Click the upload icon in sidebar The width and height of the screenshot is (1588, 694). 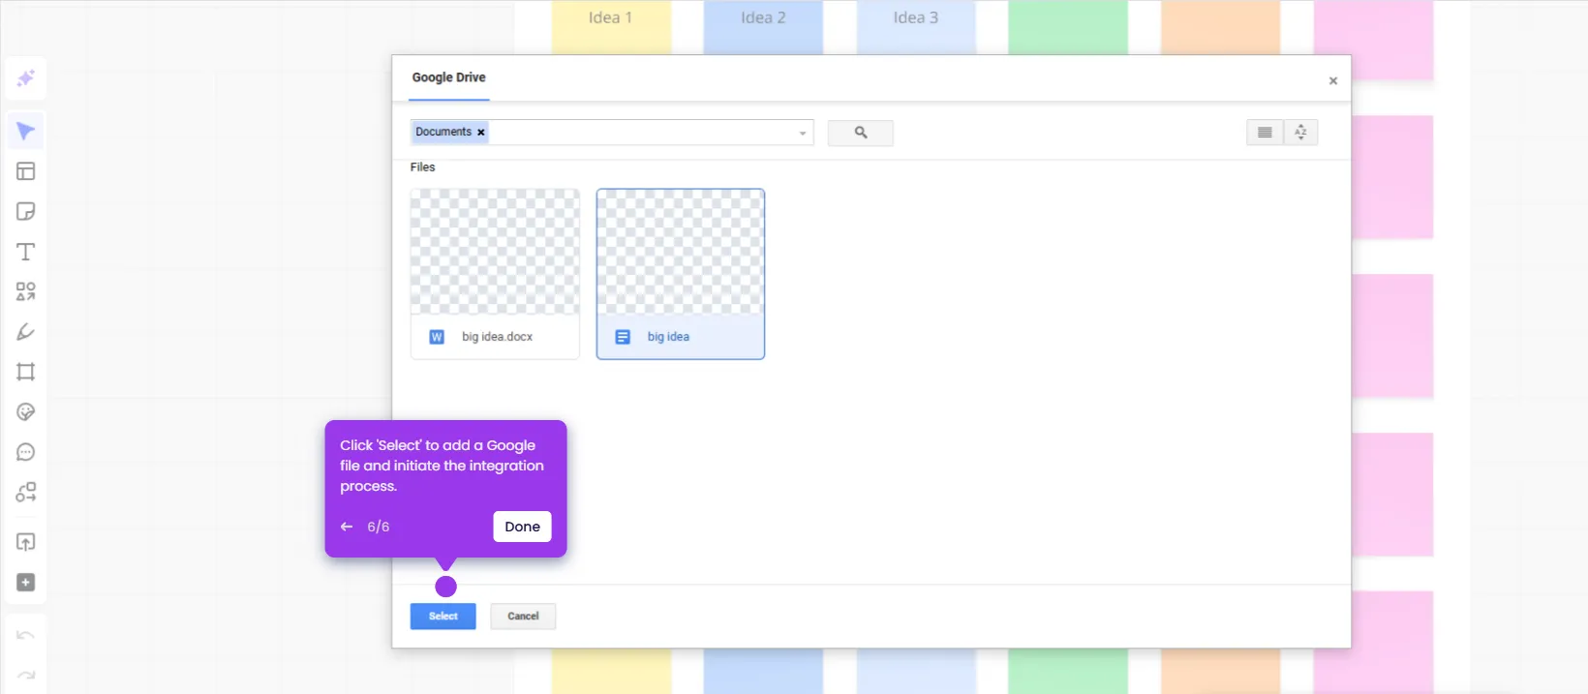click(x=26, y=542)
